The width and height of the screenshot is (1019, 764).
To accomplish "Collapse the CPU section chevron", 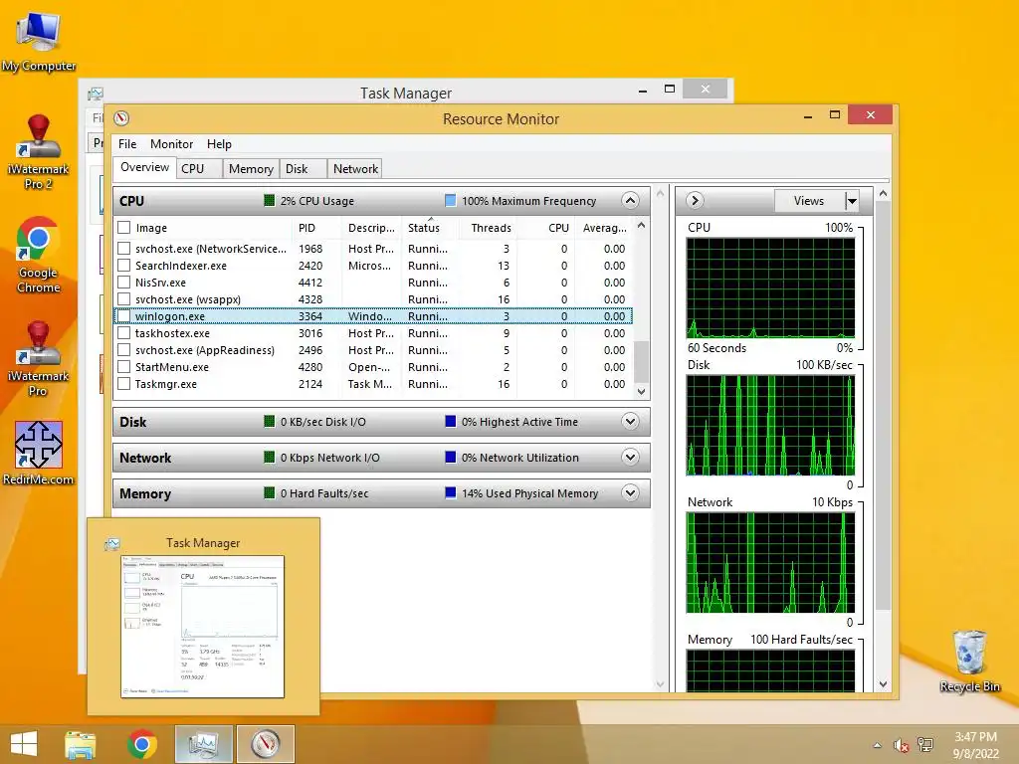I will click(x=630, y=200).
